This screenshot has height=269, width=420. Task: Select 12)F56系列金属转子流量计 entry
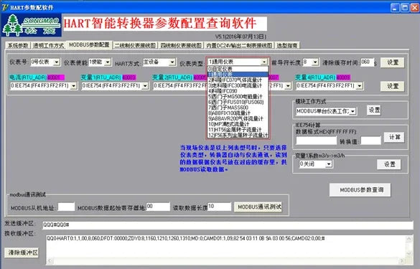238,135
